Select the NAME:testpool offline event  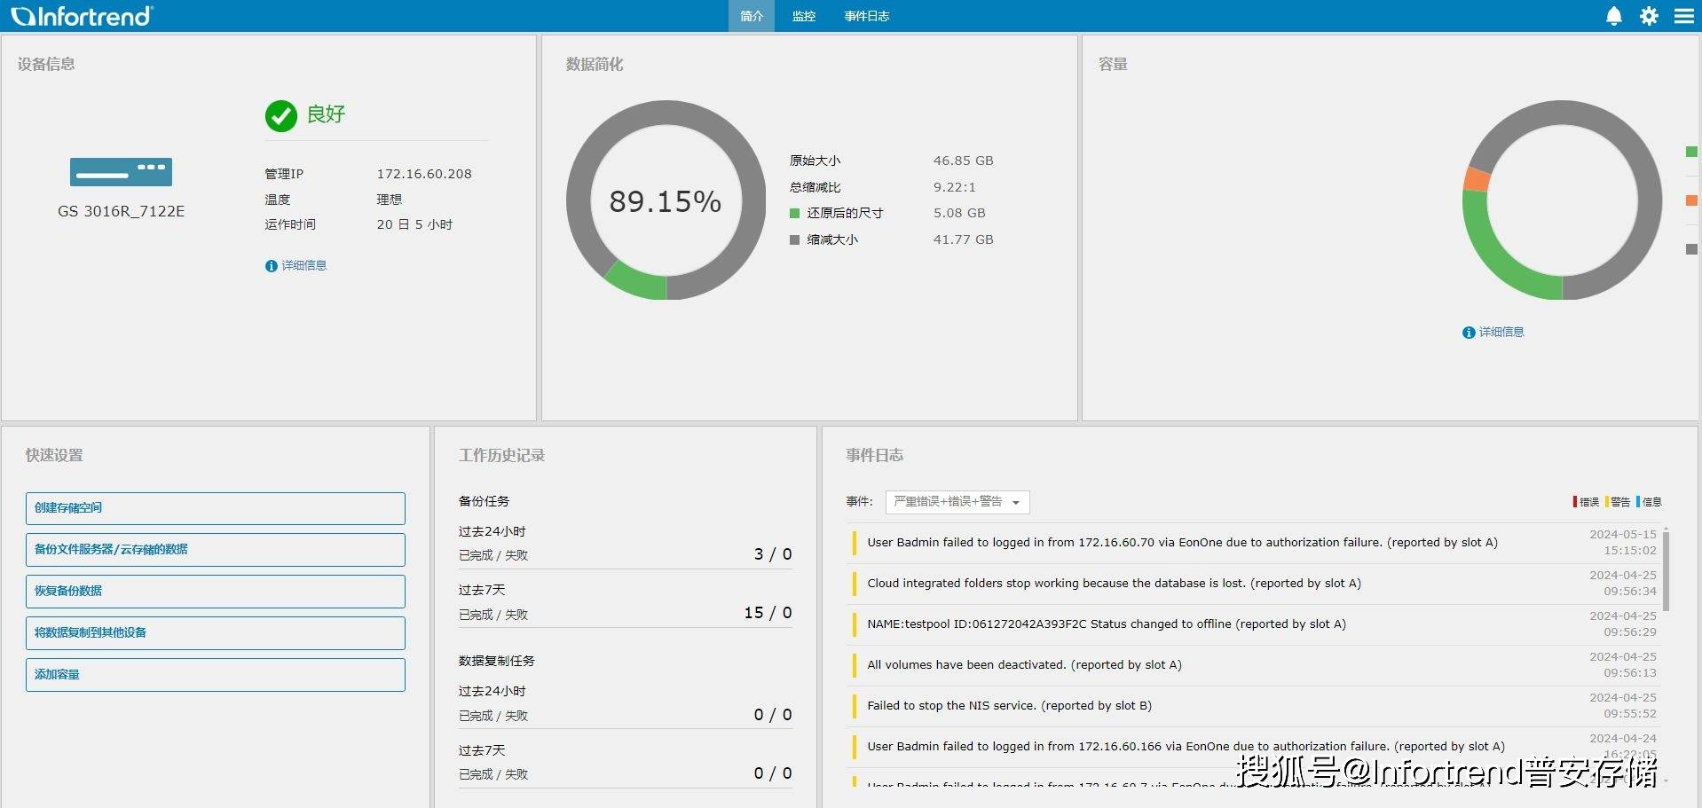1253,624
